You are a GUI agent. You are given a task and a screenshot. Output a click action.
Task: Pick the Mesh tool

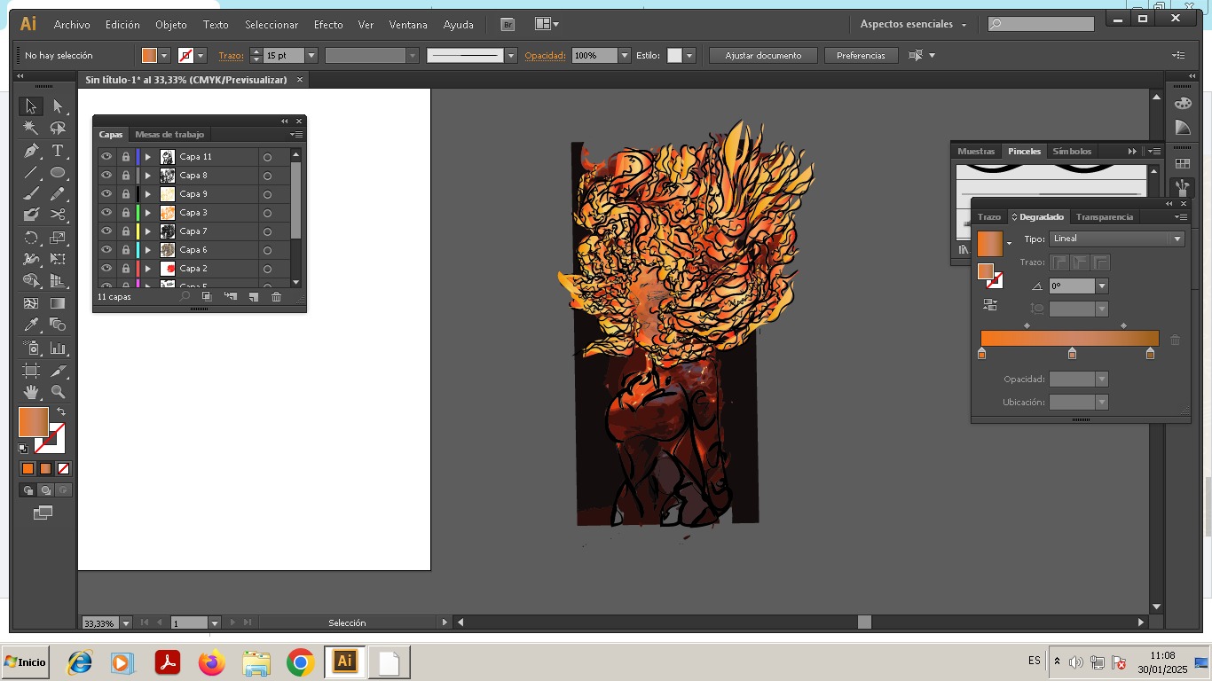tap(31, 303)
